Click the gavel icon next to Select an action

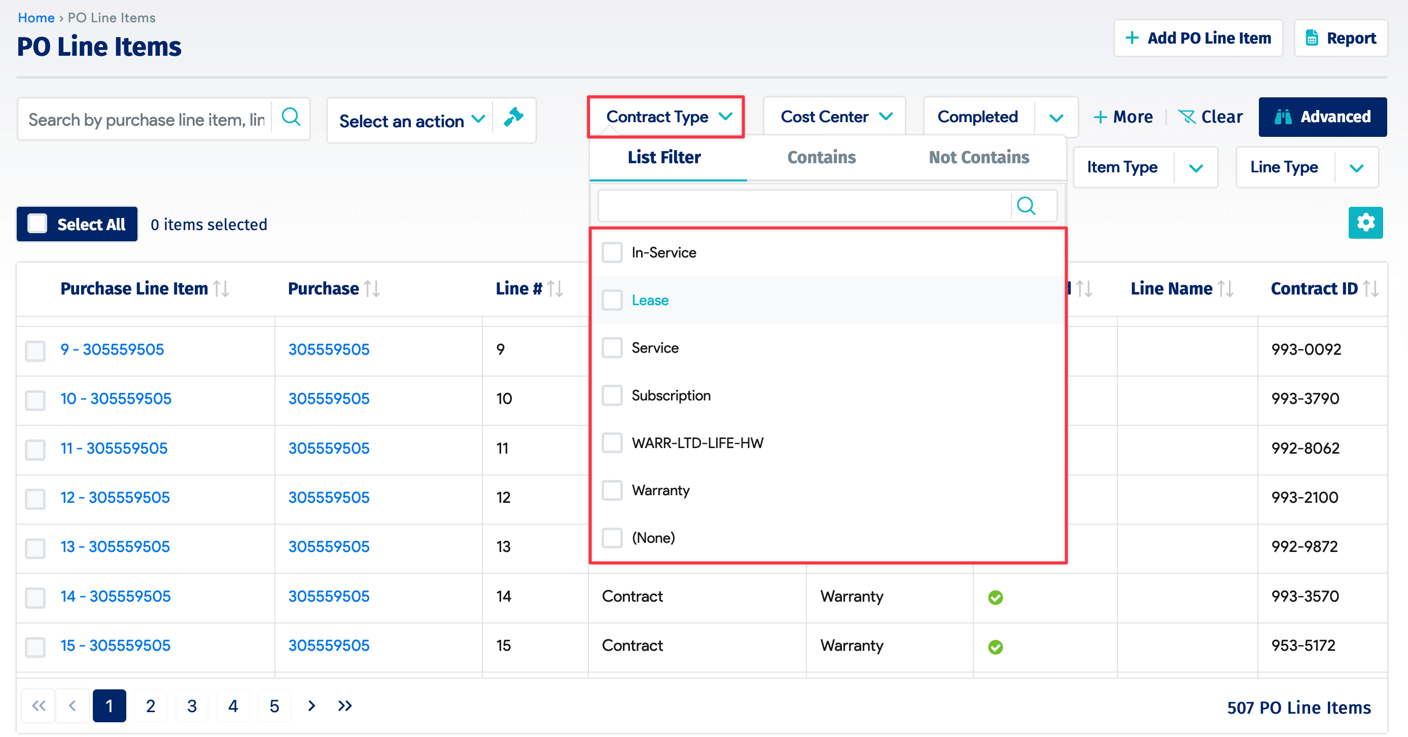(514, 117)
